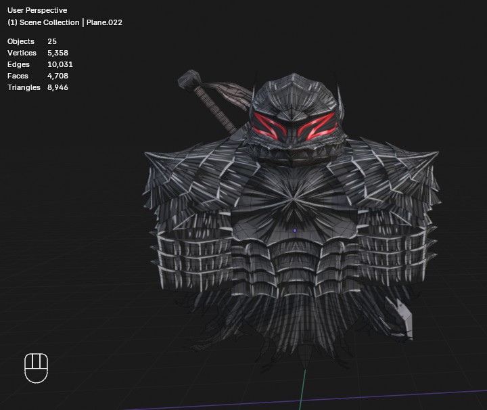The height and width of the screenshot is (410, 487).
Task: Click the mouse button indicator icon
Action: (36, 368)
